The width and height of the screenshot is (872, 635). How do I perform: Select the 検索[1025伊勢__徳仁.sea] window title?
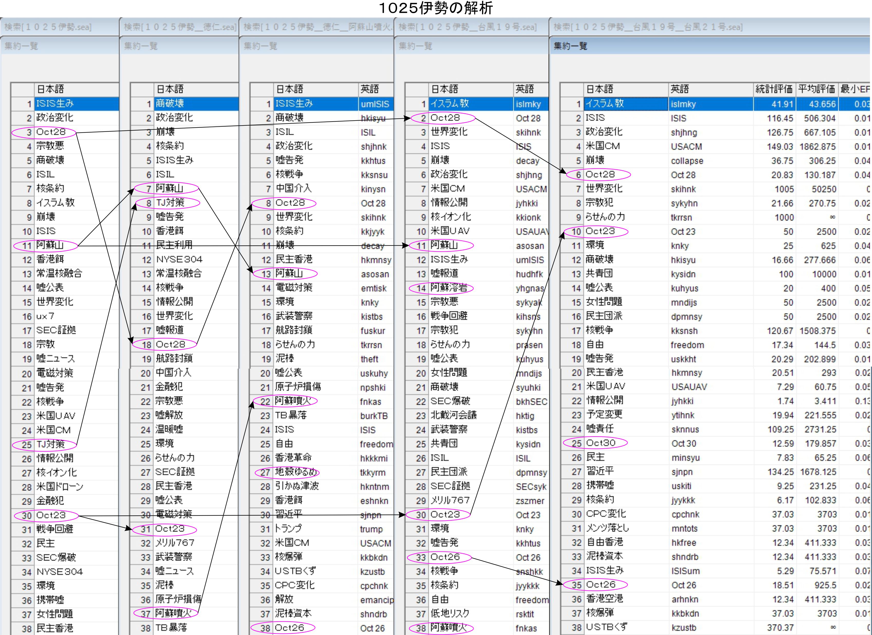tap(180, 27)
